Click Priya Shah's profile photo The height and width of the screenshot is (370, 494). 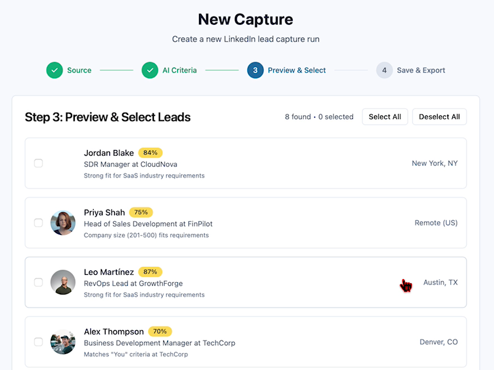(x=63, y=223)
